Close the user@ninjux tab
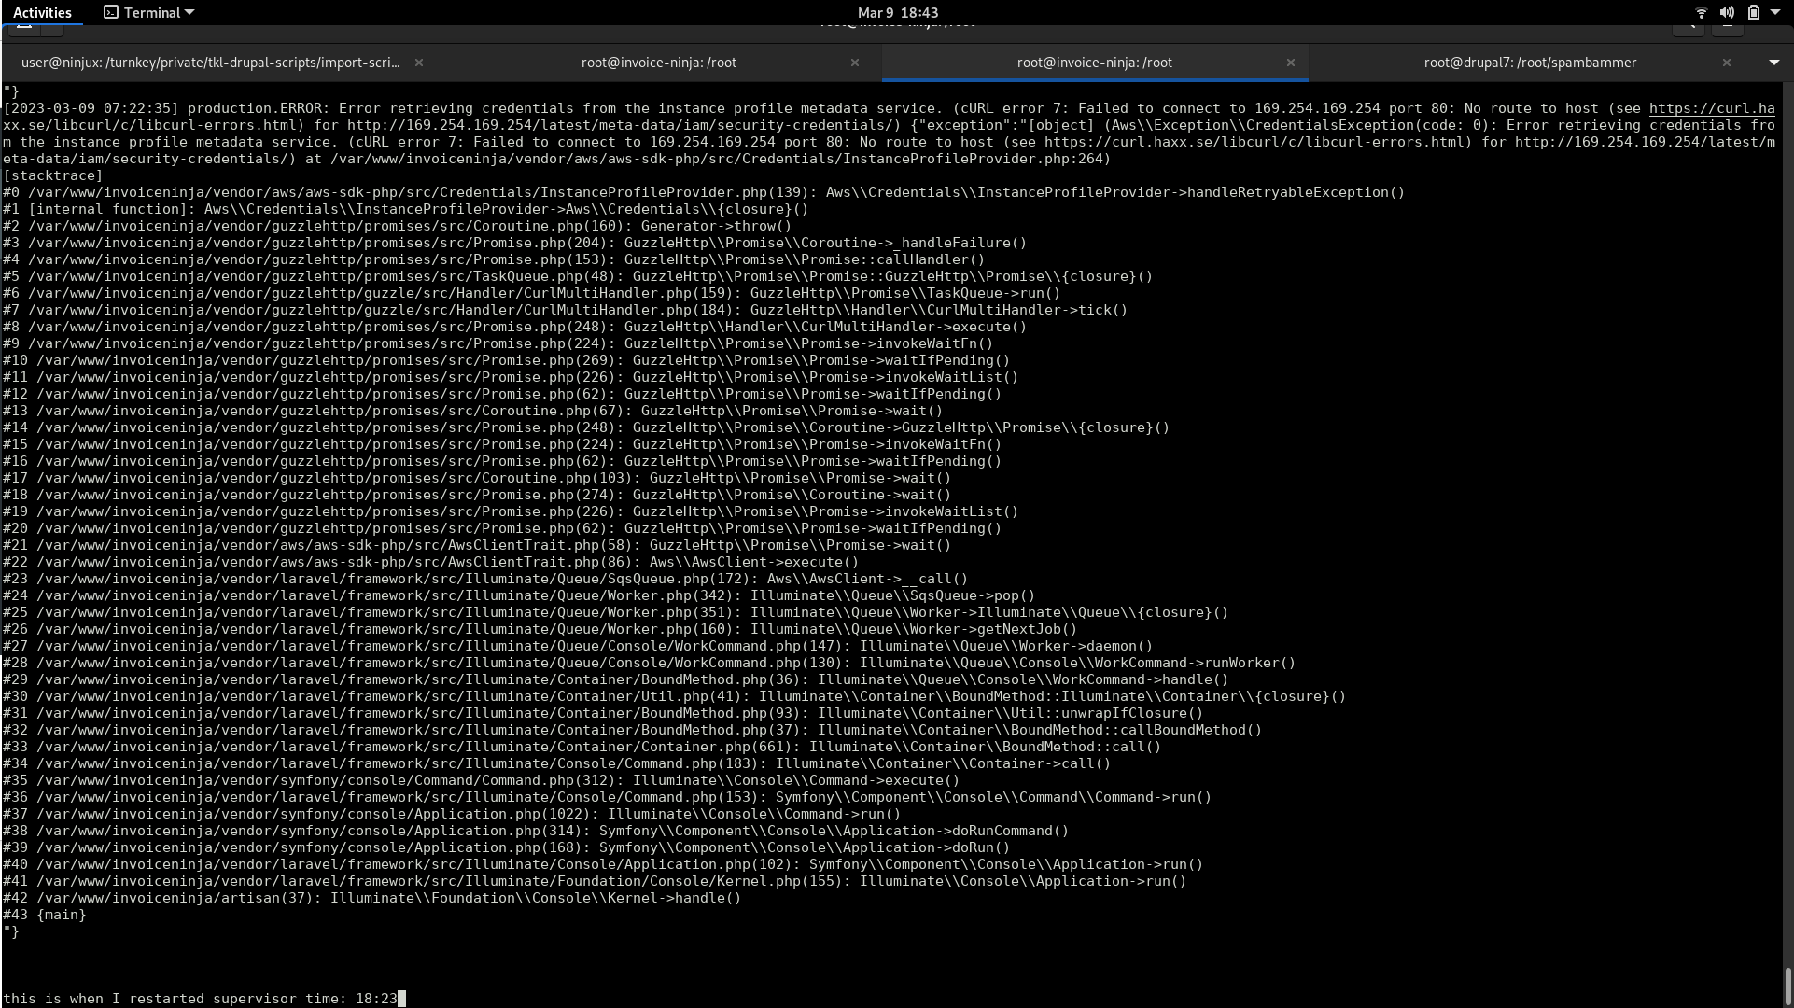This screenshot has height=1008, width=1794. pyautogui.click(x=419, y=63)
